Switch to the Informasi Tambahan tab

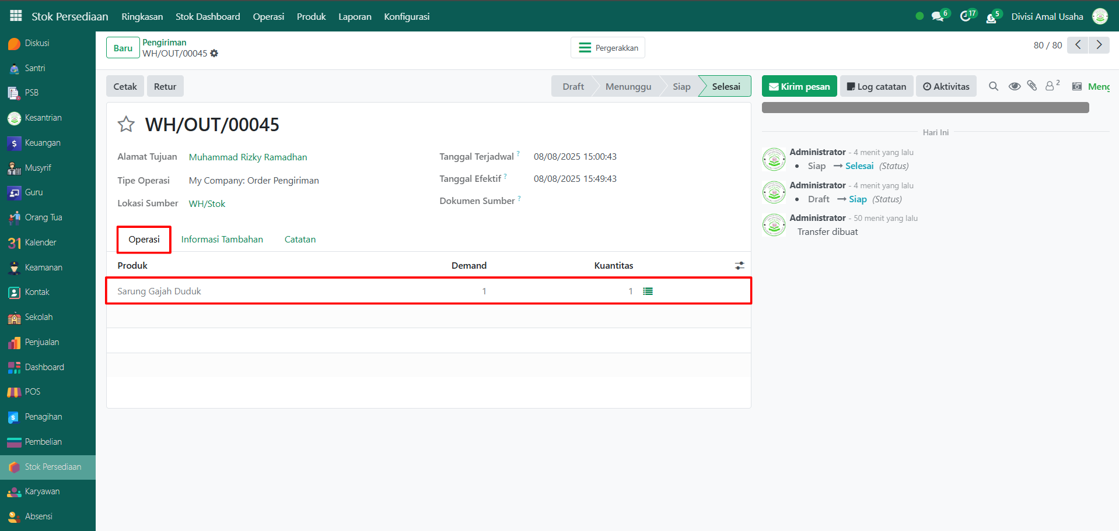[x=222, y=240]
